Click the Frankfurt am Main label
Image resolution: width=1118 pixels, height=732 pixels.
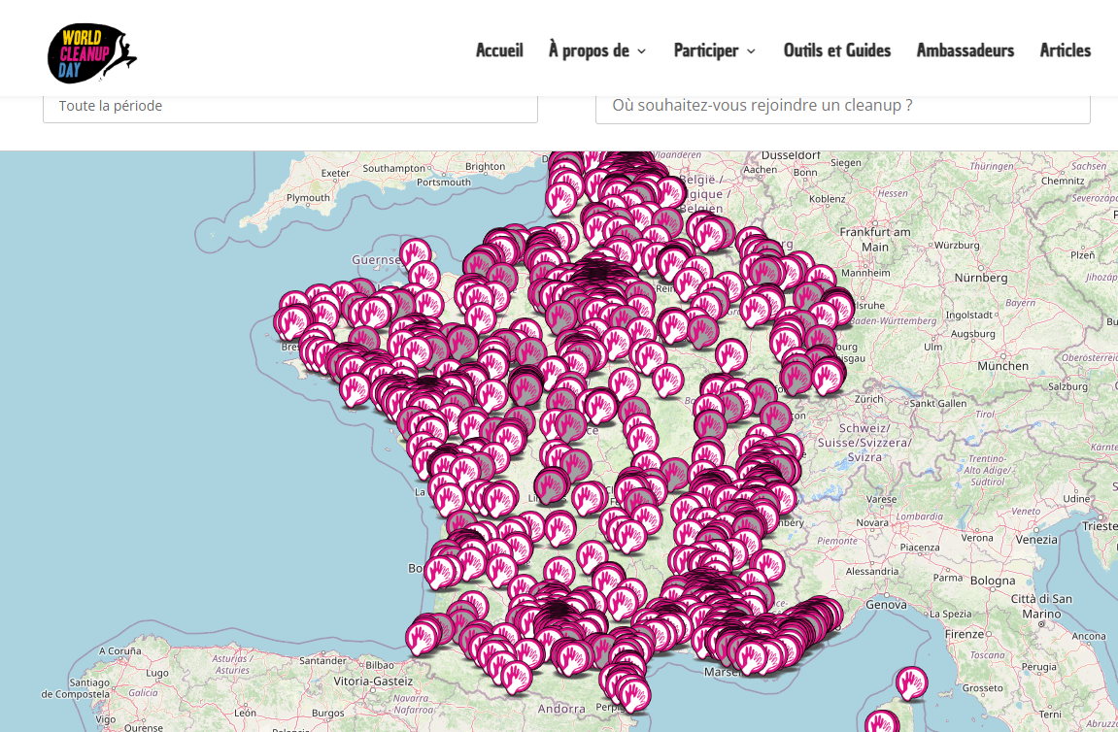tap(875, 240)
